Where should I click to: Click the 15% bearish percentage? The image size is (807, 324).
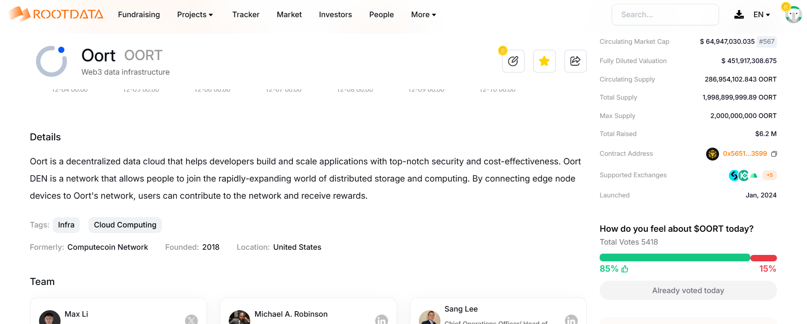[768, 269]
